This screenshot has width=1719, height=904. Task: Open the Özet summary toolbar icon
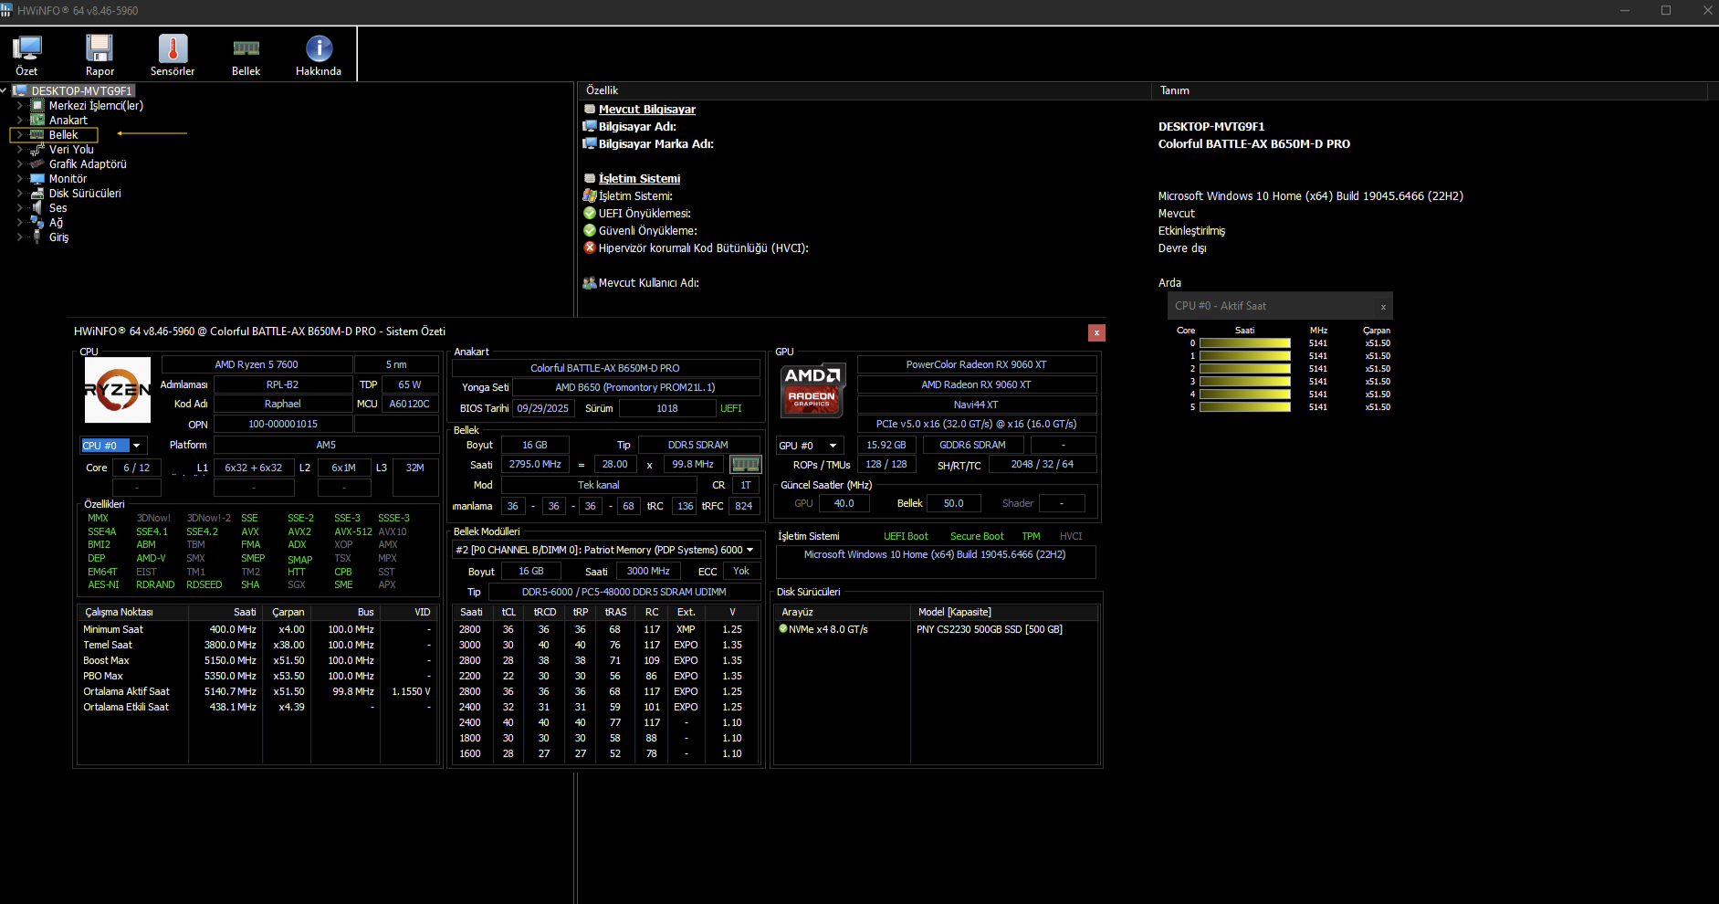pos(26,48)
